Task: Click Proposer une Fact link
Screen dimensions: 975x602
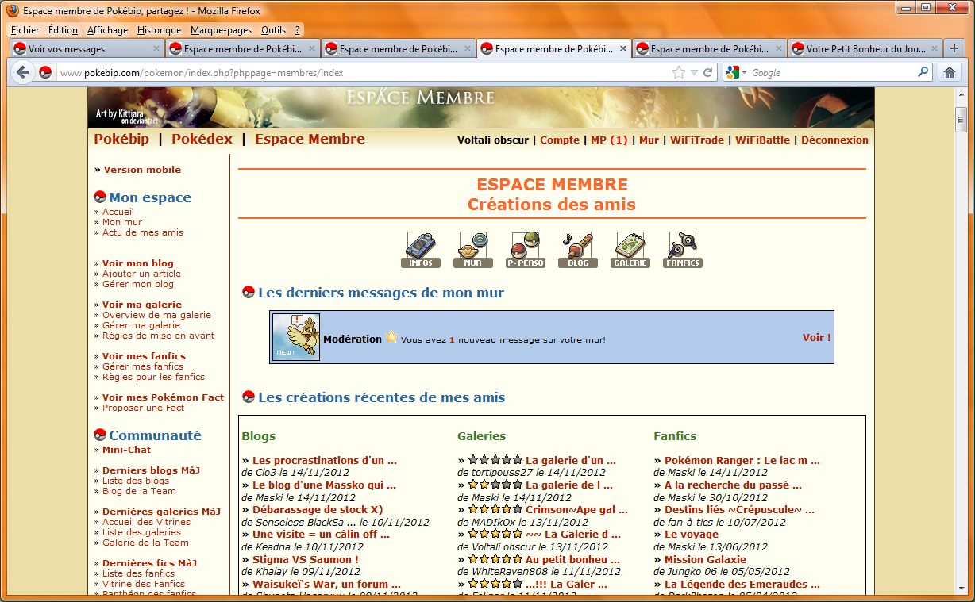Action: pos(143,408)
